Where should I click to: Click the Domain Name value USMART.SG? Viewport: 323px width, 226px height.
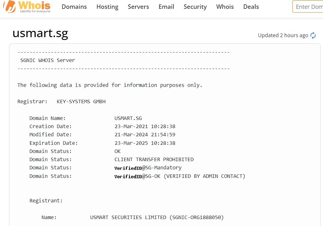coord(128,118)
